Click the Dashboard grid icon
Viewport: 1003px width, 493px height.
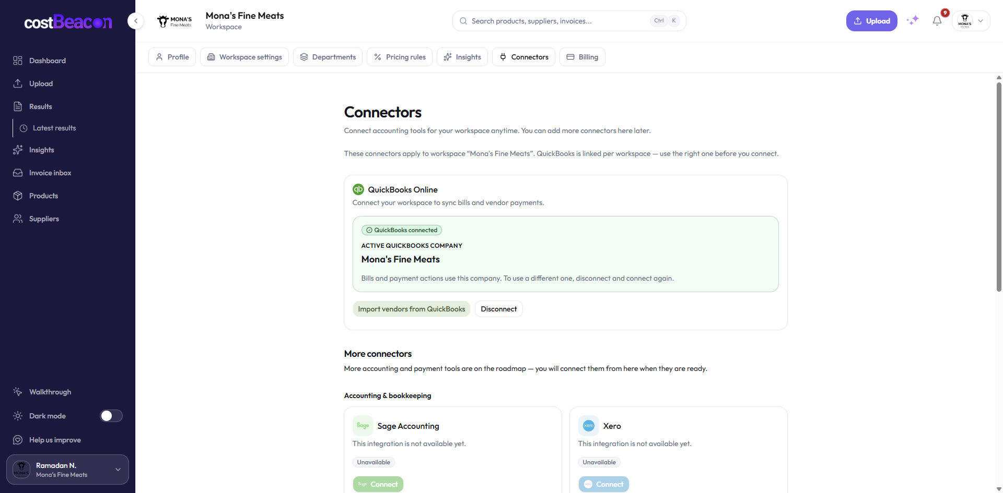pos(18,61)
